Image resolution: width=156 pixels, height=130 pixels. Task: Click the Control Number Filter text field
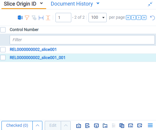(82, 40)
